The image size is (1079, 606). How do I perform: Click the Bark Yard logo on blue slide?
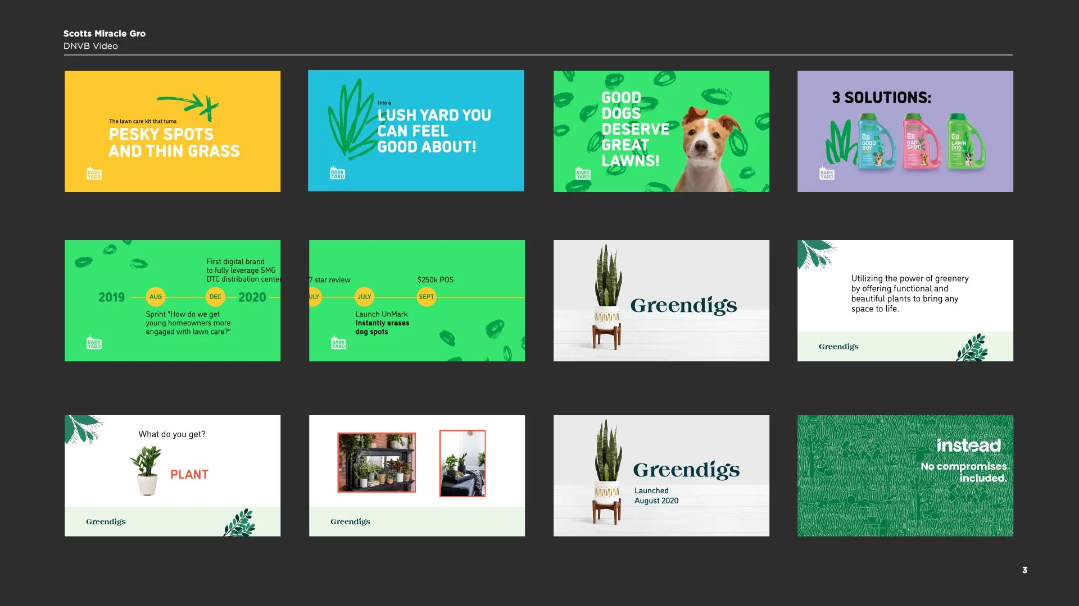(337, 173)
